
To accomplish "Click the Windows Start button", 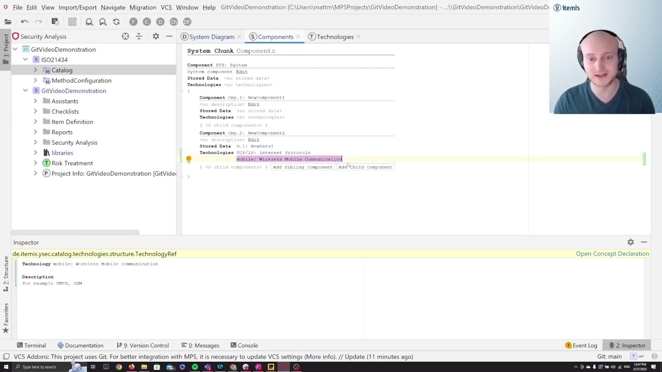I will point(5,367).
